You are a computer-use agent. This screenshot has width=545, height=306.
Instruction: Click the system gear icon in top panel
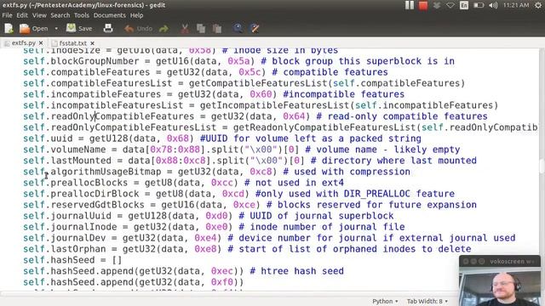(x=538, y=5)
